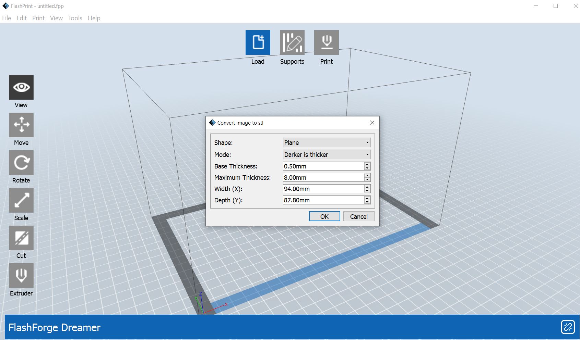Click the Print icon in the top toolbar
Image resolution: width=580 pixels, height=340 pixels.
327,42
